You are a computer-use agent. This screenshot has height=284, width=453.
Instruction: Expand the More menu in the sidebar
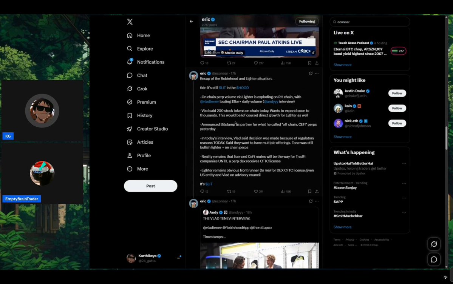[138, 169]
